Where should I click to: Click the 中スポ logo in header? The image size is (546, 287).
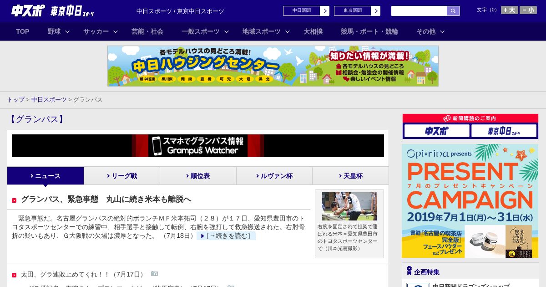(x=28, y=11)
